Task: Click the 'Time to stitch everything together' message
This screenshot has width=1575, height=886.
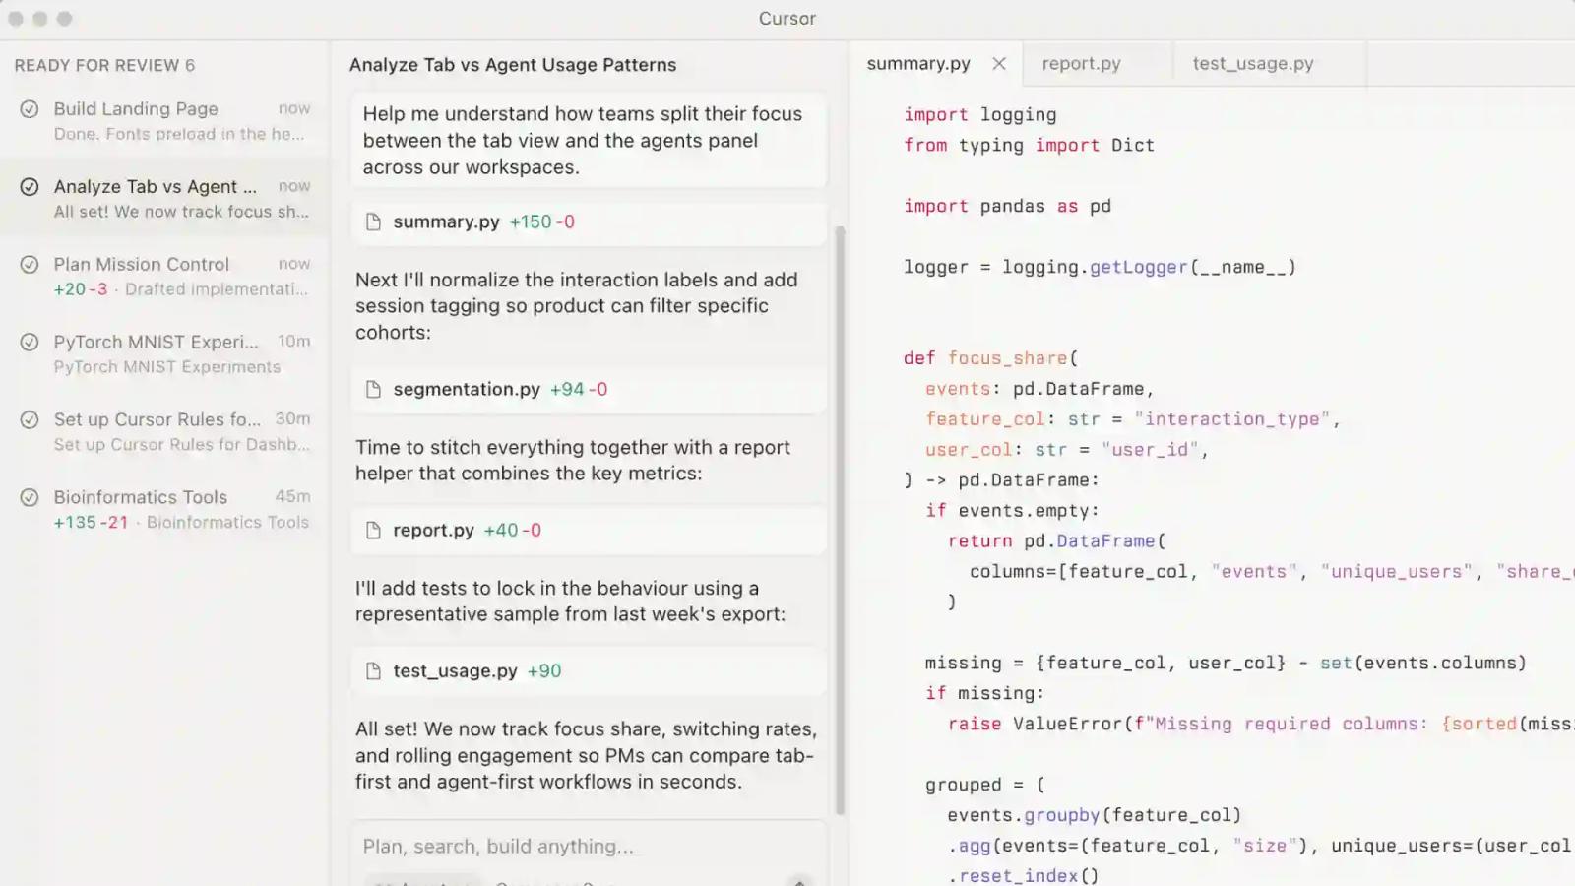Action: pos(573,461)
